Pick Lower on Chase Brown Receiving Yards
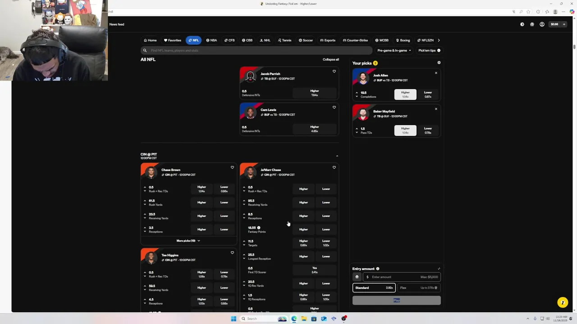 coord(224,216)
